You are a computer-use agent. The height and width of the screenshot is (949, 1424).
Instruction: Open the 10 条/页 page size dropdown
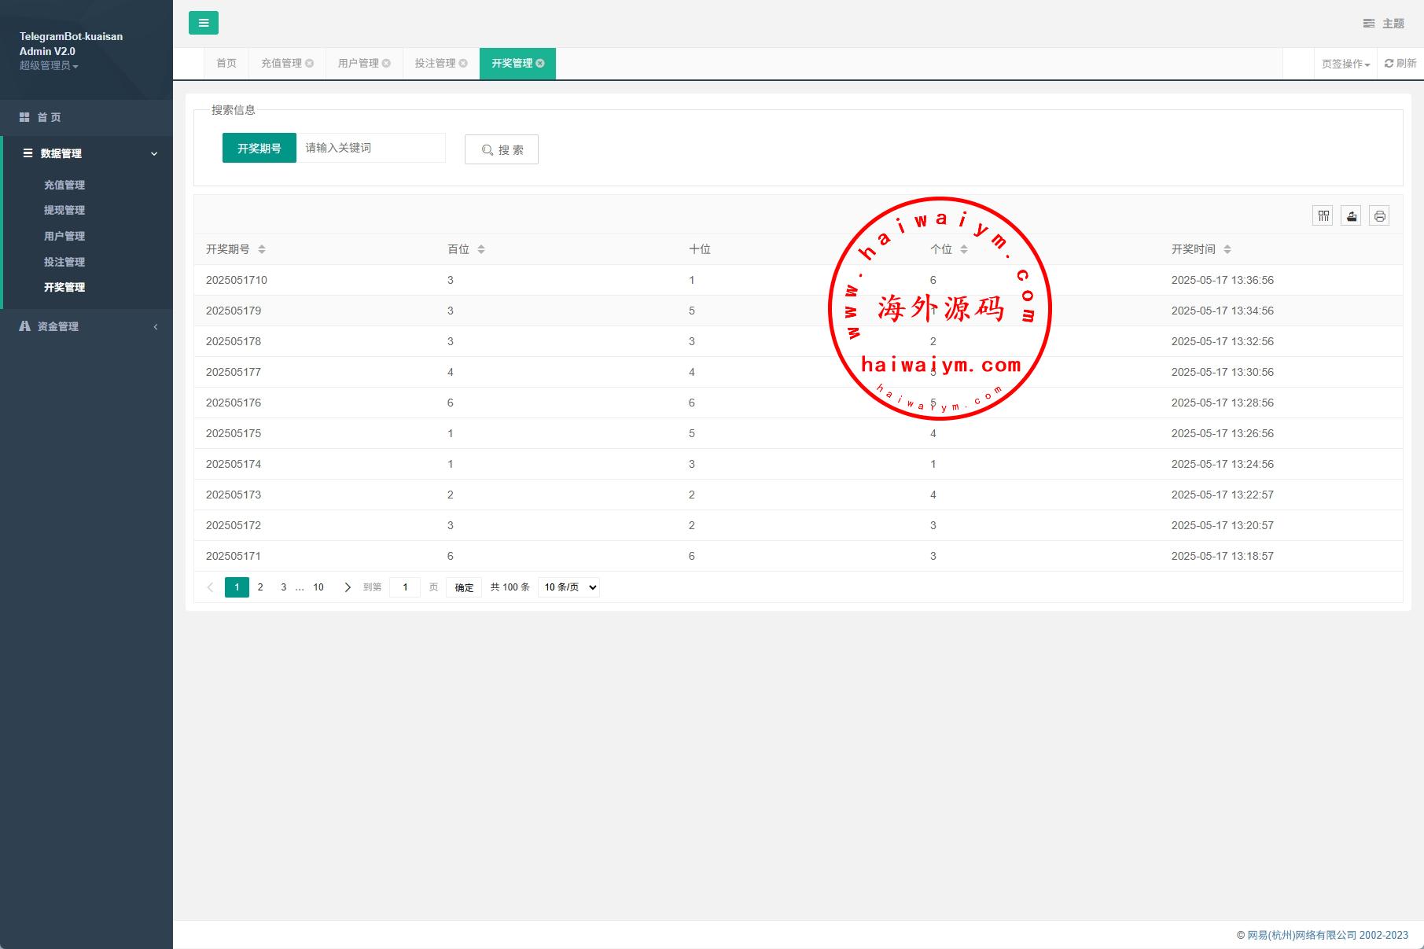(568, 587)
